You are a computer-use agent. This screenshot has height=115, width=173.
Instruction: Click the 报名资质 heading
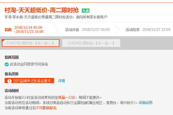tap(12, 74)
